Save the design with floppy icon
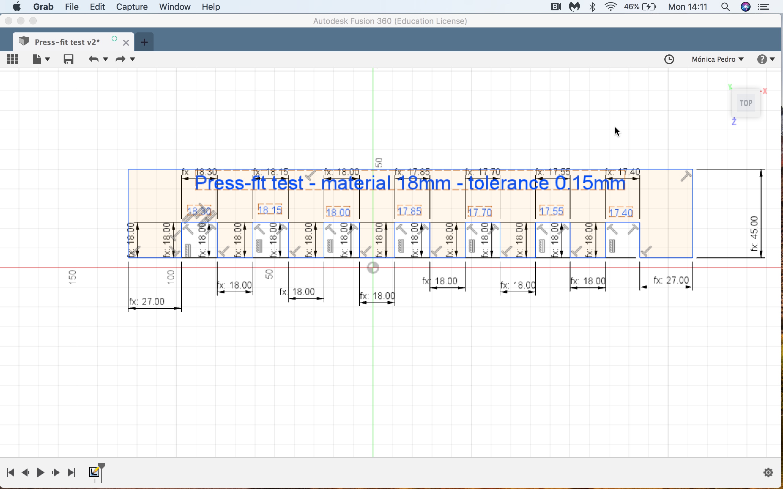783x489 pixels. coord(68,59)
